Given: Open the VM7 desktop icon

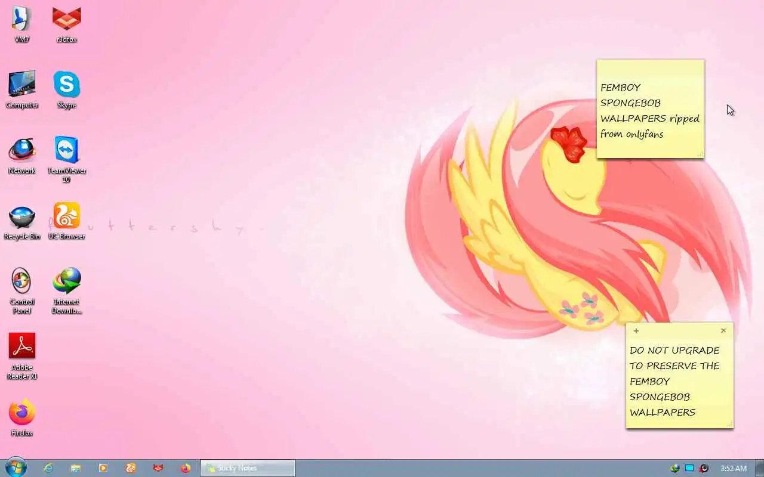Looking at the screenshot, I should [22, 24].
